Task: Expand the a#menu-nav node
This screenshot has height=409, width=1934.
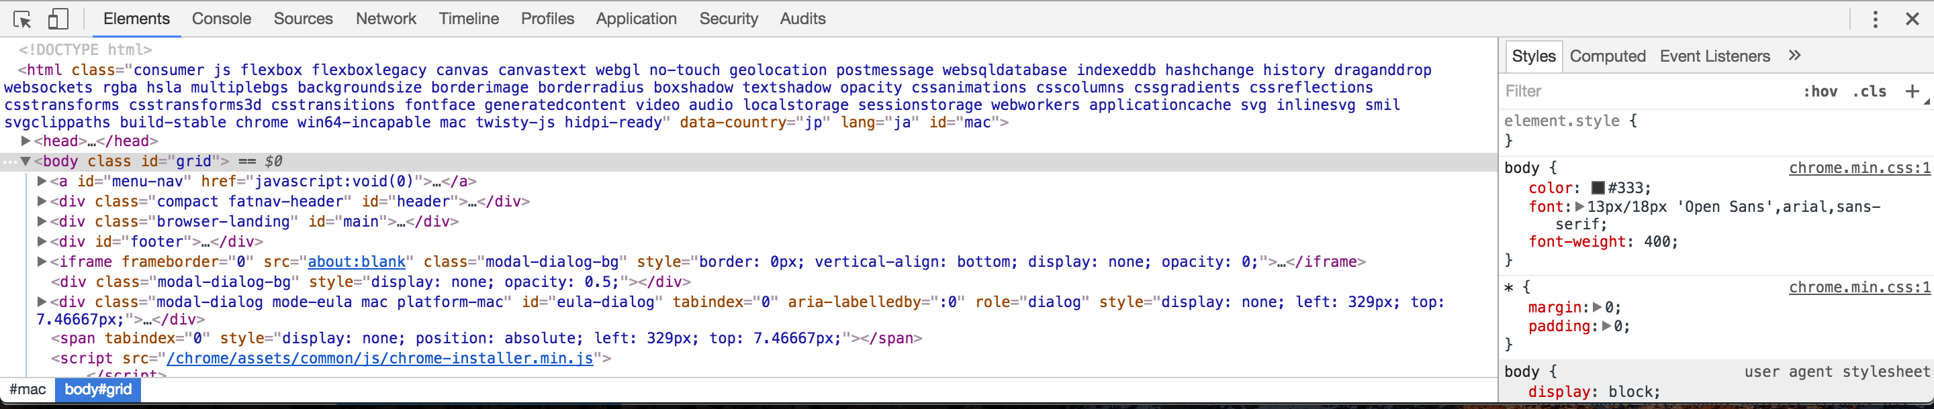Action: pyautogui.click(x=43, y=181)
